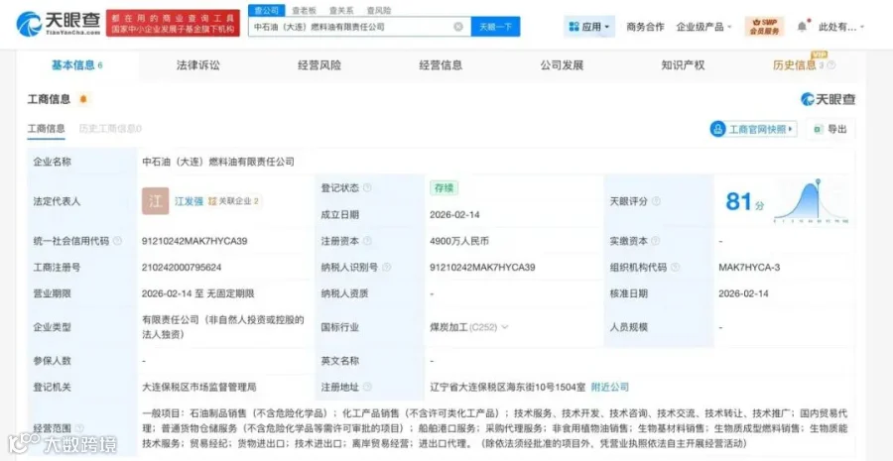Click the 江 avatar of legal representative
The width and height of the screenshot is (893, 461).
pyautogui.click(x=156, y=201)
